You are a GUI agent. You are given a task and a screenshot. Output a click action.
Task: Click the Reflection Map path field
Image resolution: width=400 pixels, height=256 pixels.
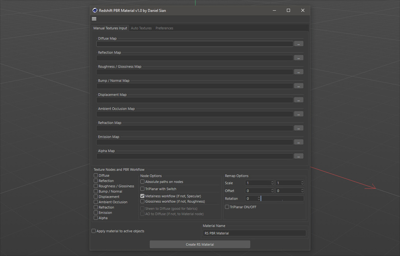(195, 58)
